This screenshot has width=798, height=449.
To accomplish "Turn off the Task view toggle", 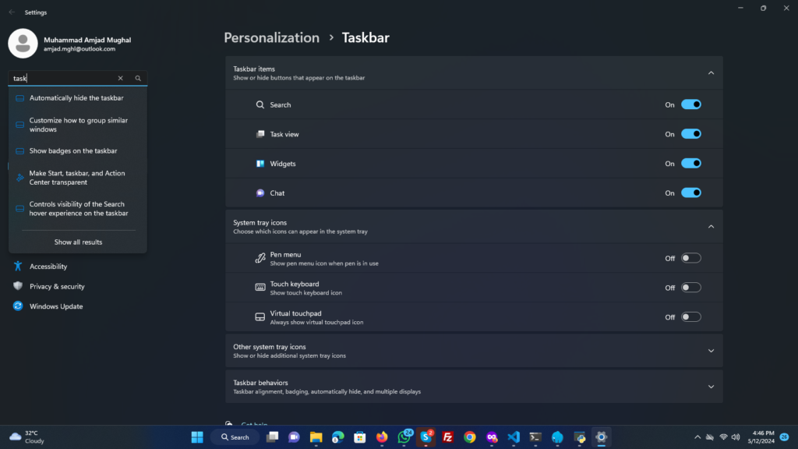I will [x=690, y=134].
